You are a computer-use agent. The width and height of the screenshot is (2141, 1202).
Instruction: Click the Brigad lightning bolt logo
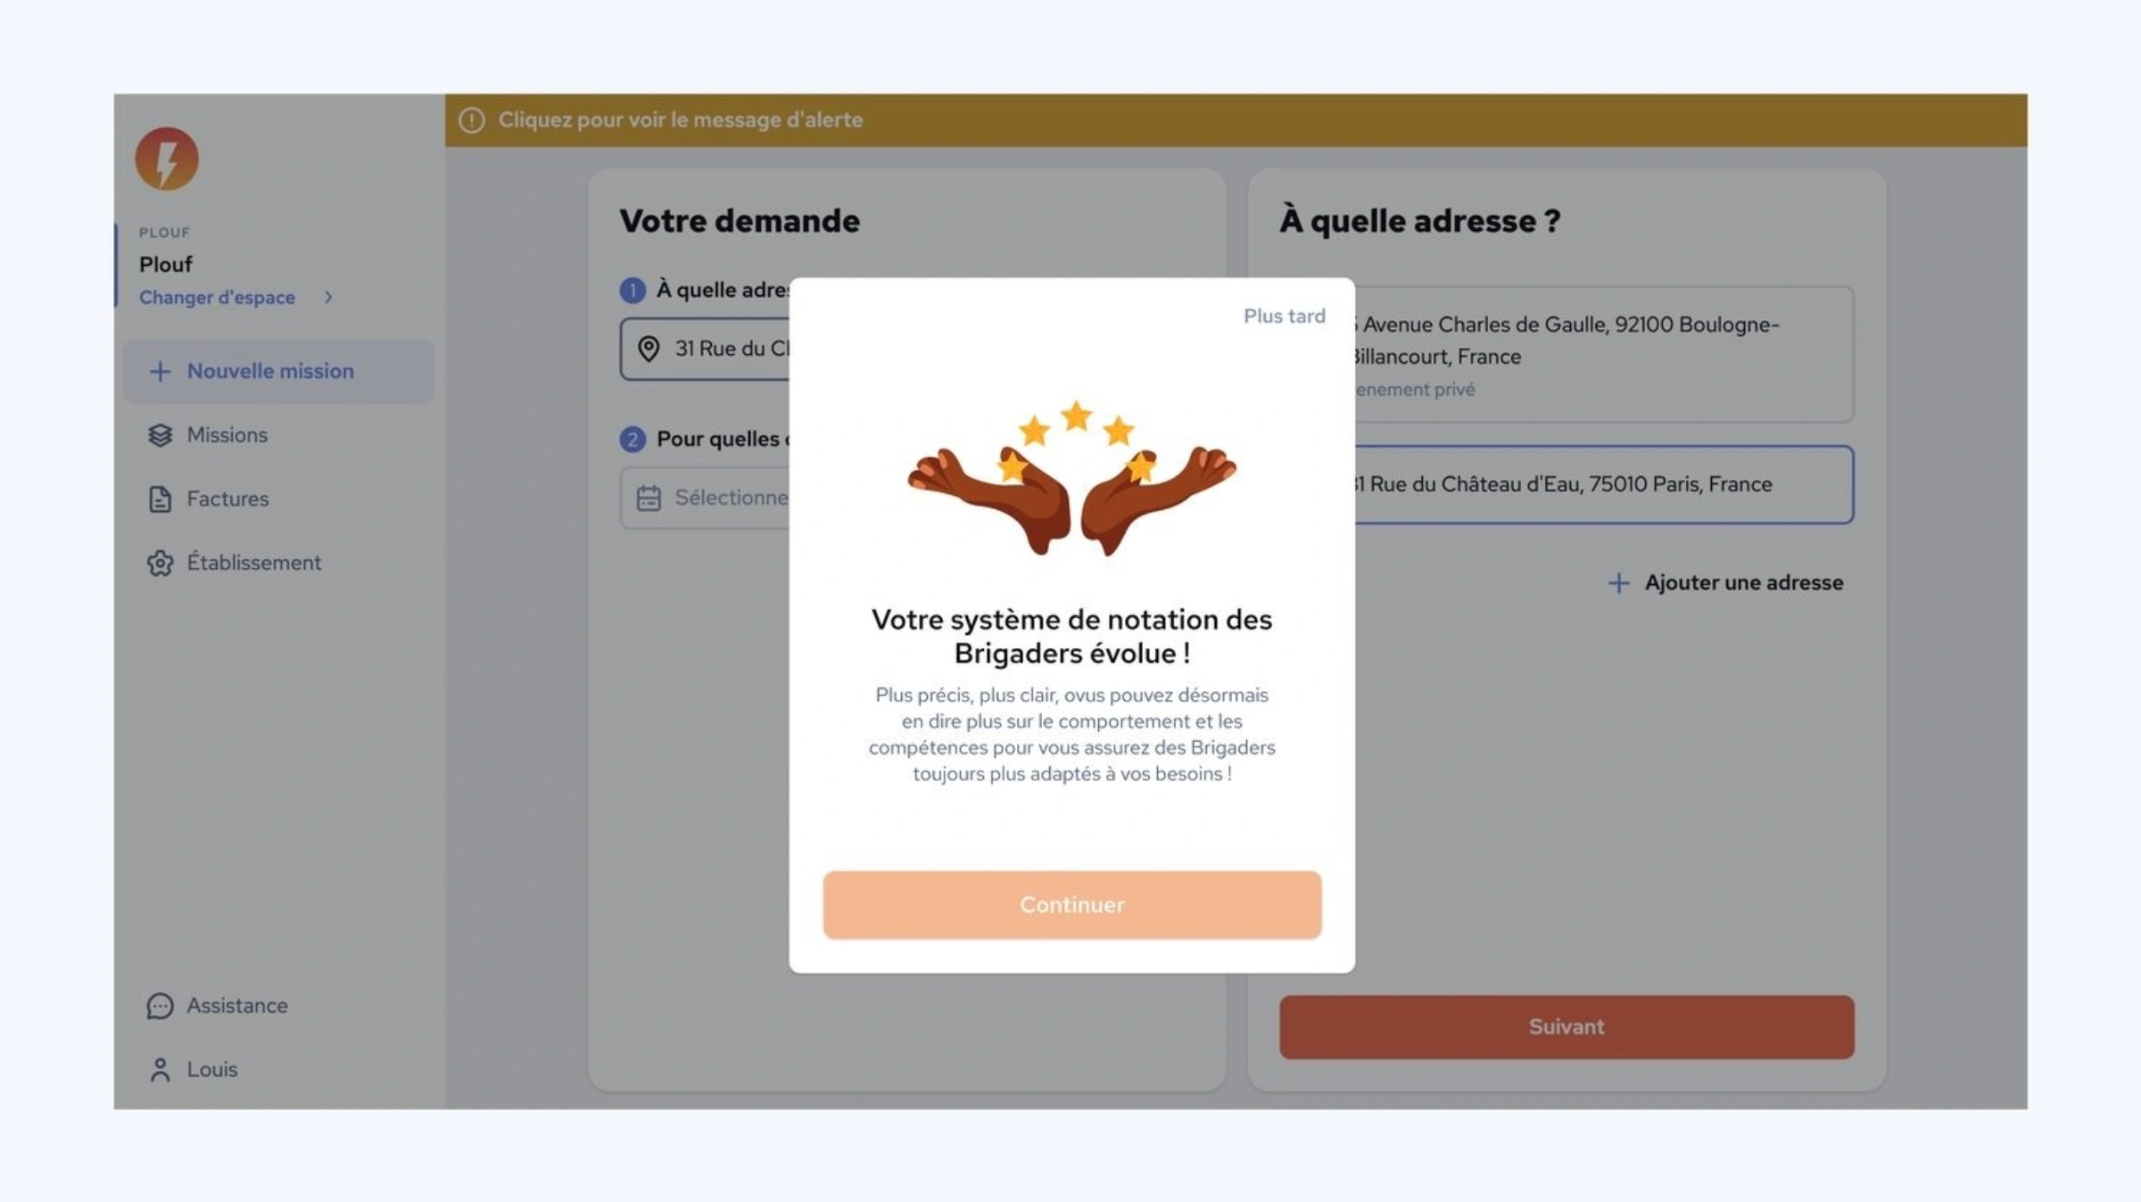pyautogui.click(x=167, y=159)
